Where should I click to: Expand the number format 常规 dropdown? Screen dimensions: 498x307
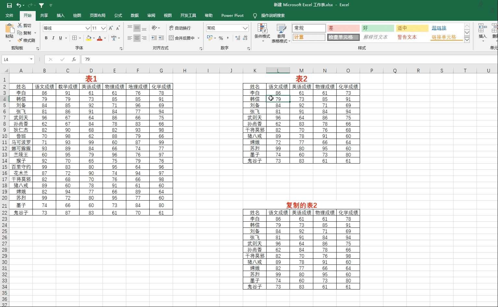(x=245, y=28)
